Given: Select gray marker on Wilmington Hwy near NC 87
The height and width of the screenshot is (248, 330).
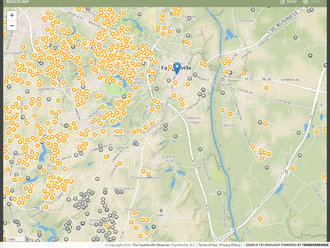Looking at the screenshot, I should [x=219, y=193].
